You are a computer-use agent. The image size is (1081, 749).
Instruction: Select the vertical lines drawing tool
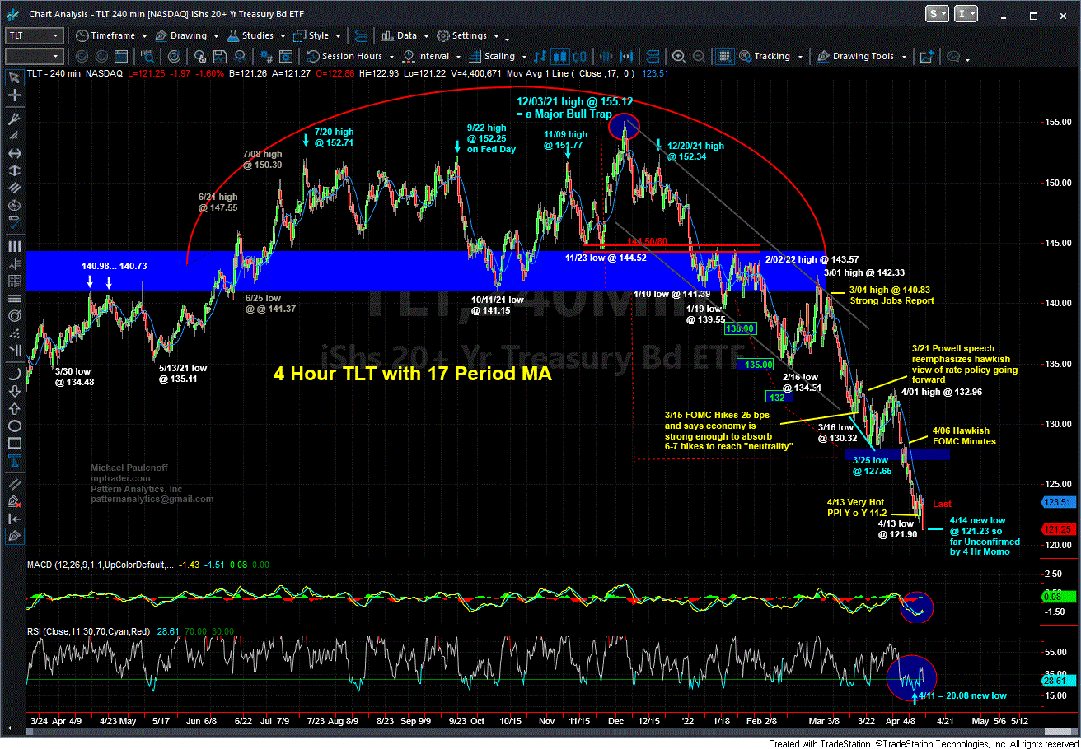pyautogui.click(x=14, y=245)
